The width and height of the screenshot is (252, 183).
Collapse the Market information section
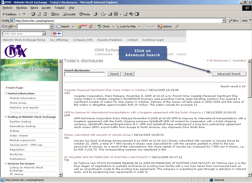[x=6, y=94]
